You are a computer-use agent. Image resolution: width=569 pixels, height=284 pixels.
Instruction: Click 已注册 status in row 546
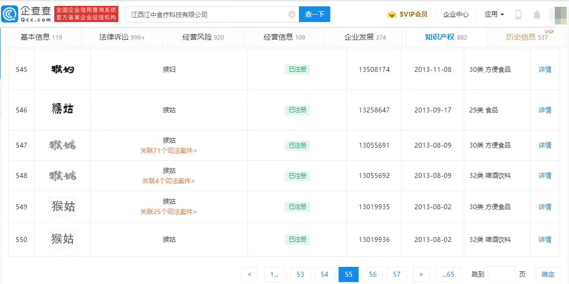point(297,110)
